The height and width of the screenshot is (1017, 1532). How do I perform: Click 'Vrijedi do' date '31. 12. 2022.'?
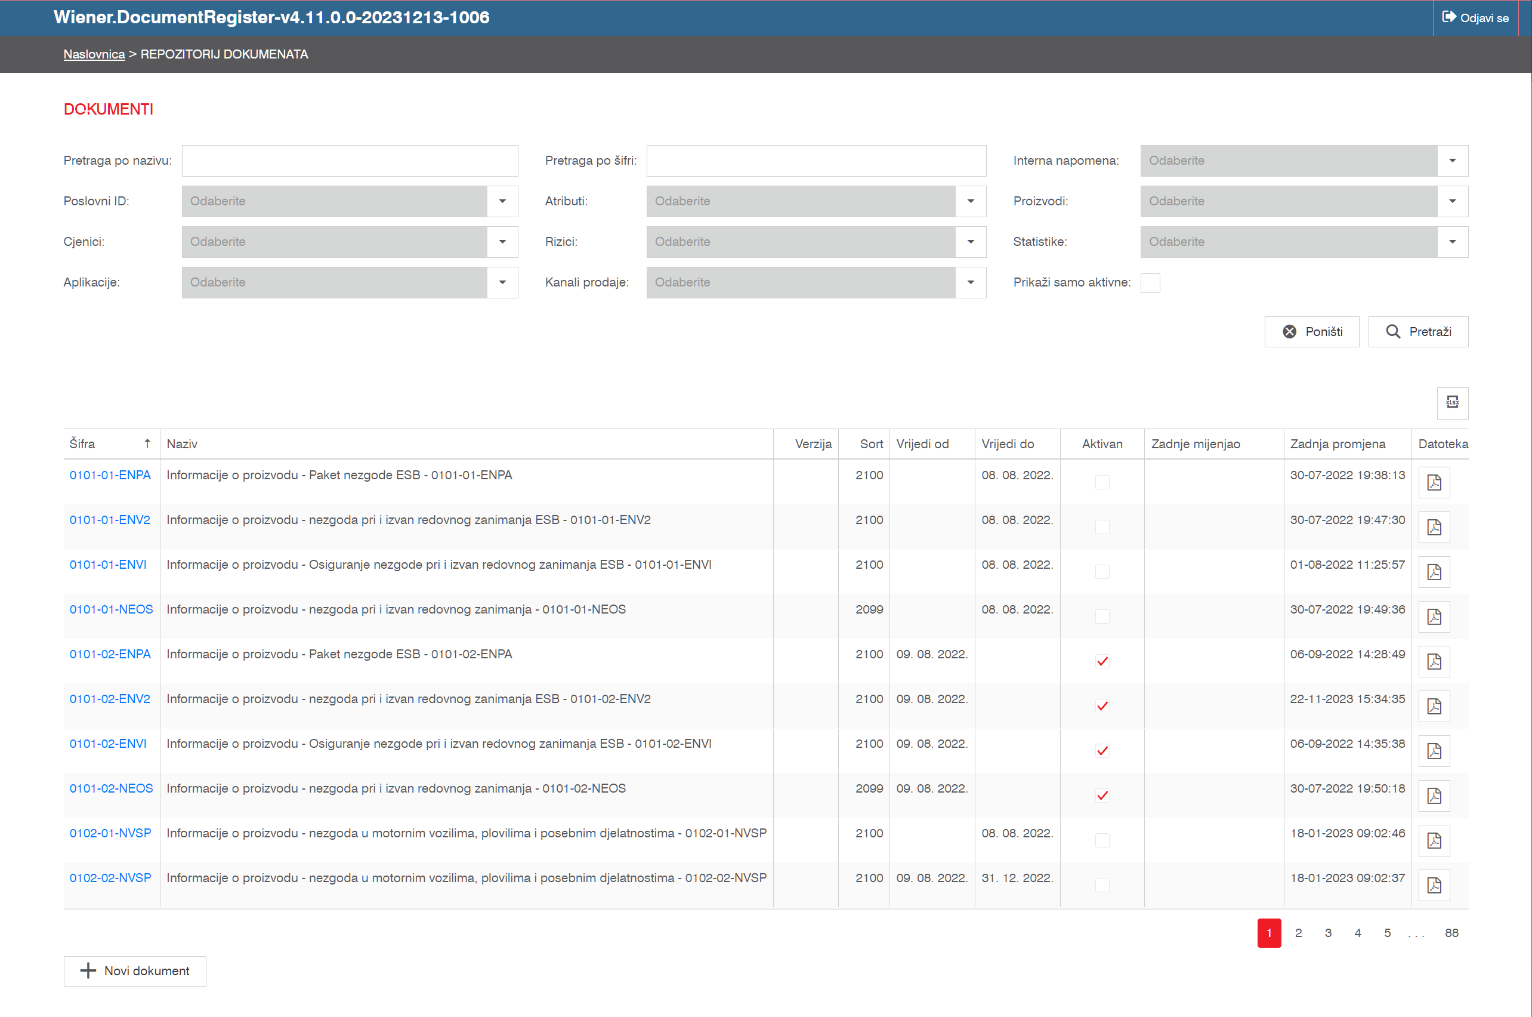1017,877
